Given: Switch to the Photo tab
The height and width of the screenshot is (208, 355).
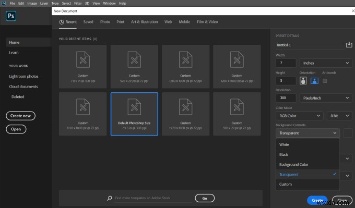Looking at the screenshot, I should [x=105, y=22].
